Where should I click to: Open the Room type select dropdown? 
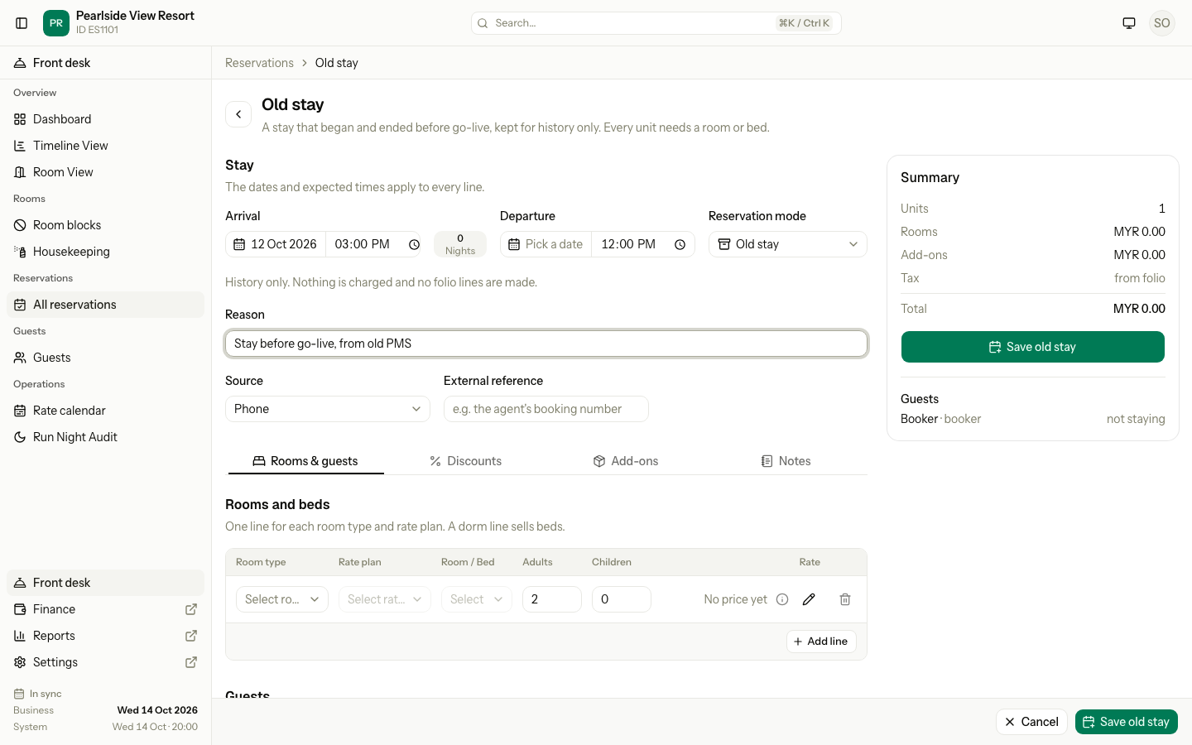pos(282,599)
